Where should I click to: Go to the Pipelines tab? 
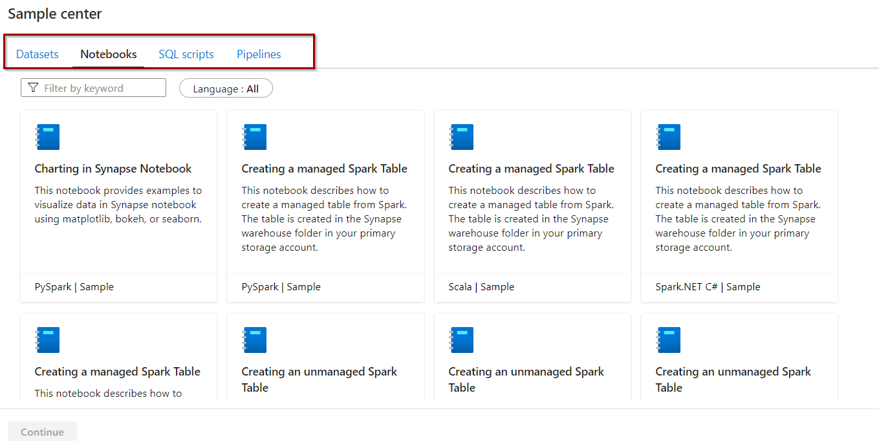pyautogui.click(x=259, y=54)
